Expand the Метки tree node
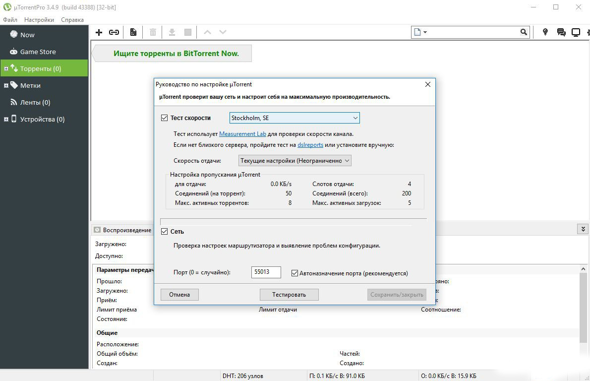Viewport: 590px width, 381px height. point(6,85)
